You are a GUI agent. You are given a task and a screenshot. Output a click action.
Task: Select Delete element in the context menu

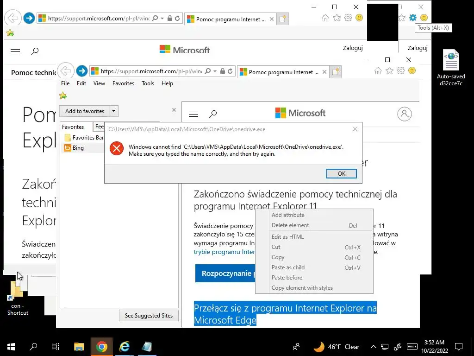click(x=314, y=225)
